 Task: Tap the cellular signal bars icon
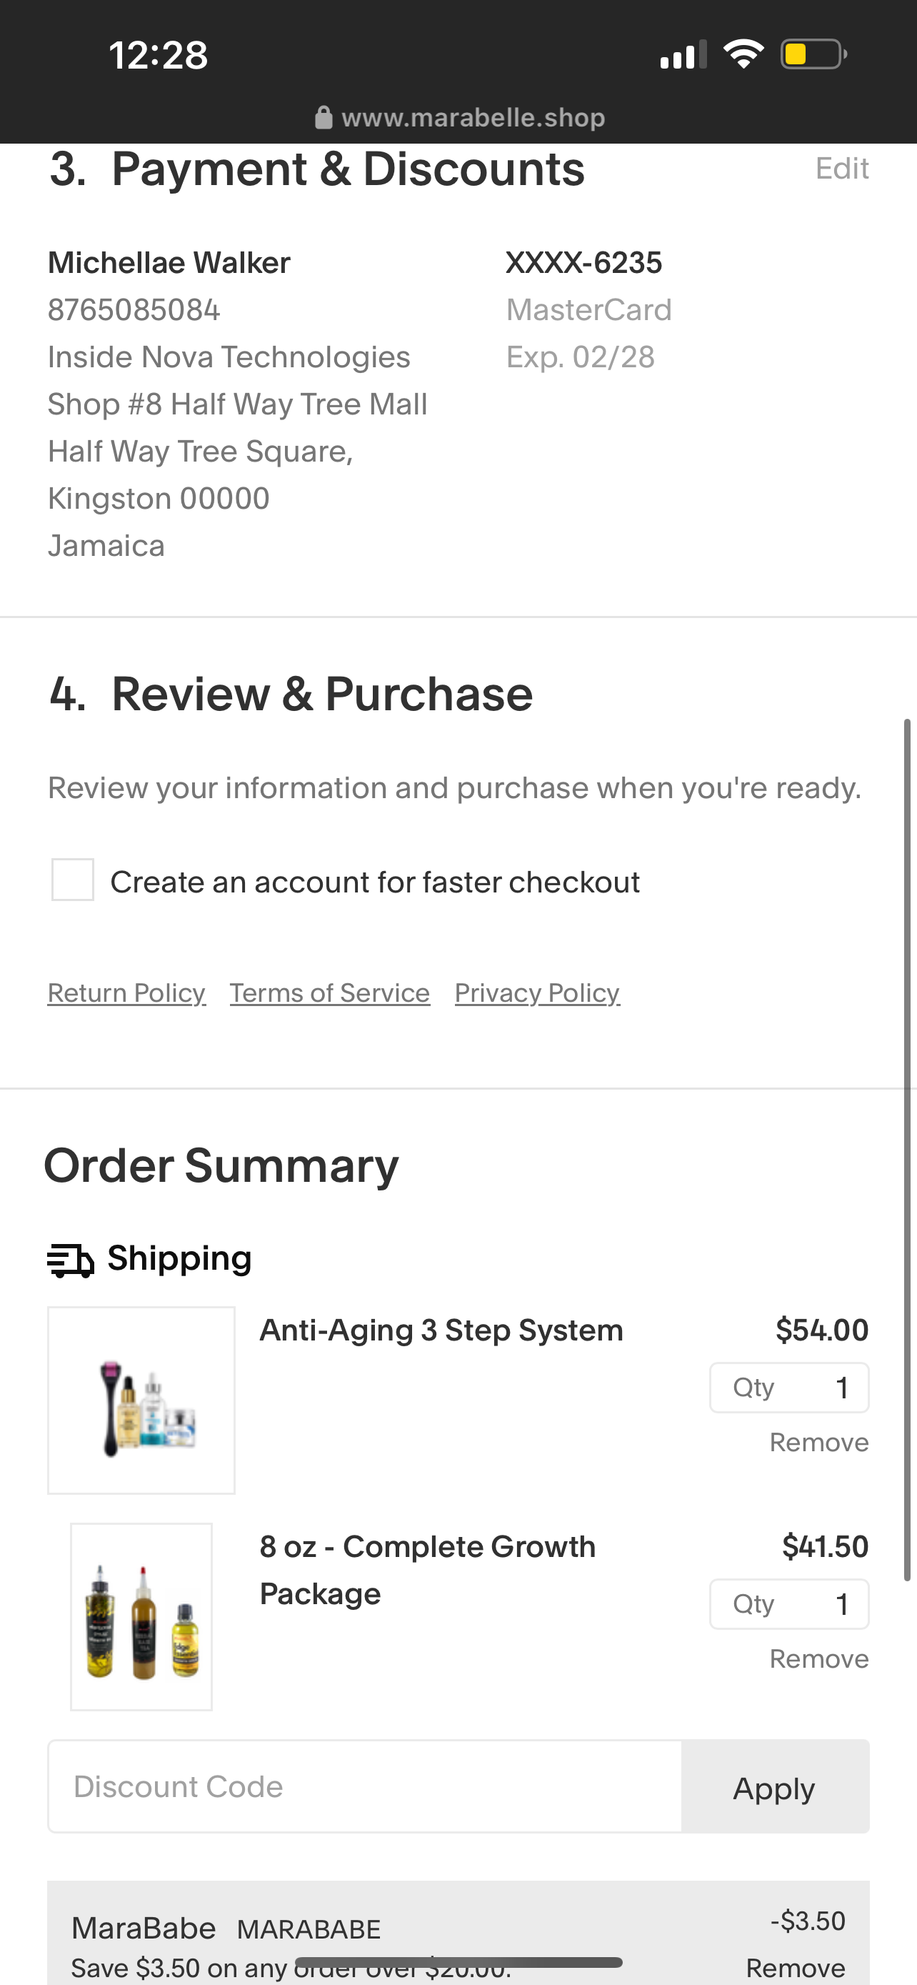683,55
